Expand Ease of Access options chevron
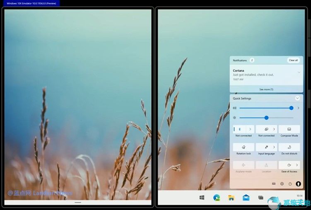The height and width of the screenshot is (210, 311). (297, 165)
